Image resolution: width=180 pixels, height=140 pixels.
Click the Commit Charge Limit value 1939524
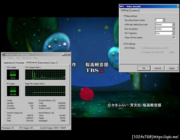point(29,118)
